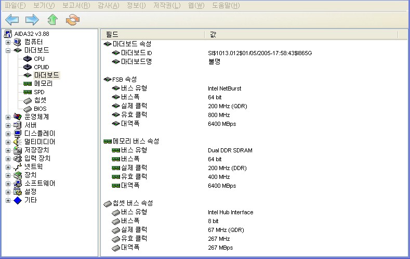Expand the 넷트웍 tree node

point(8,167)
